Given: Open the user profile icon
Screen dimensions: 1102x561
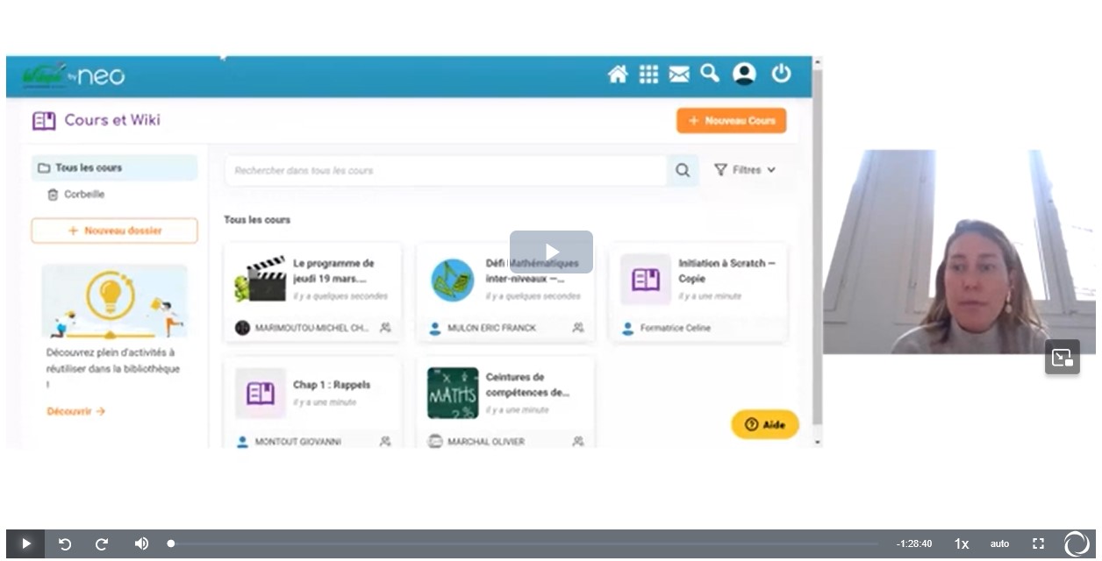Looking at the screenshot, I should click(744, 75).
